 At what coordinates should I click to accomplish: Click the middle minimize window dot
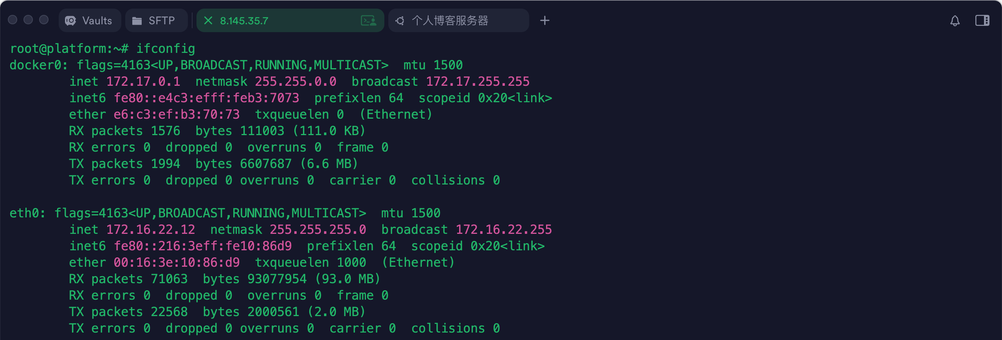click(28, 20)
